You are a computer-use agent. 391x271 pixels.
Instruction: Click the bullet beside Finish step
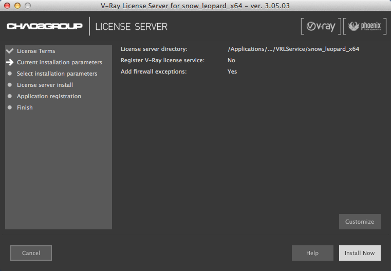(x=9, y=107)
